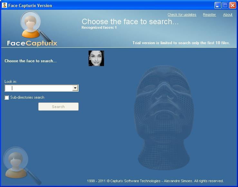238x187 pixels.
Task: Click the Face Capturix title bar icon
Action: pyautogui.click(x=5, y=5)
